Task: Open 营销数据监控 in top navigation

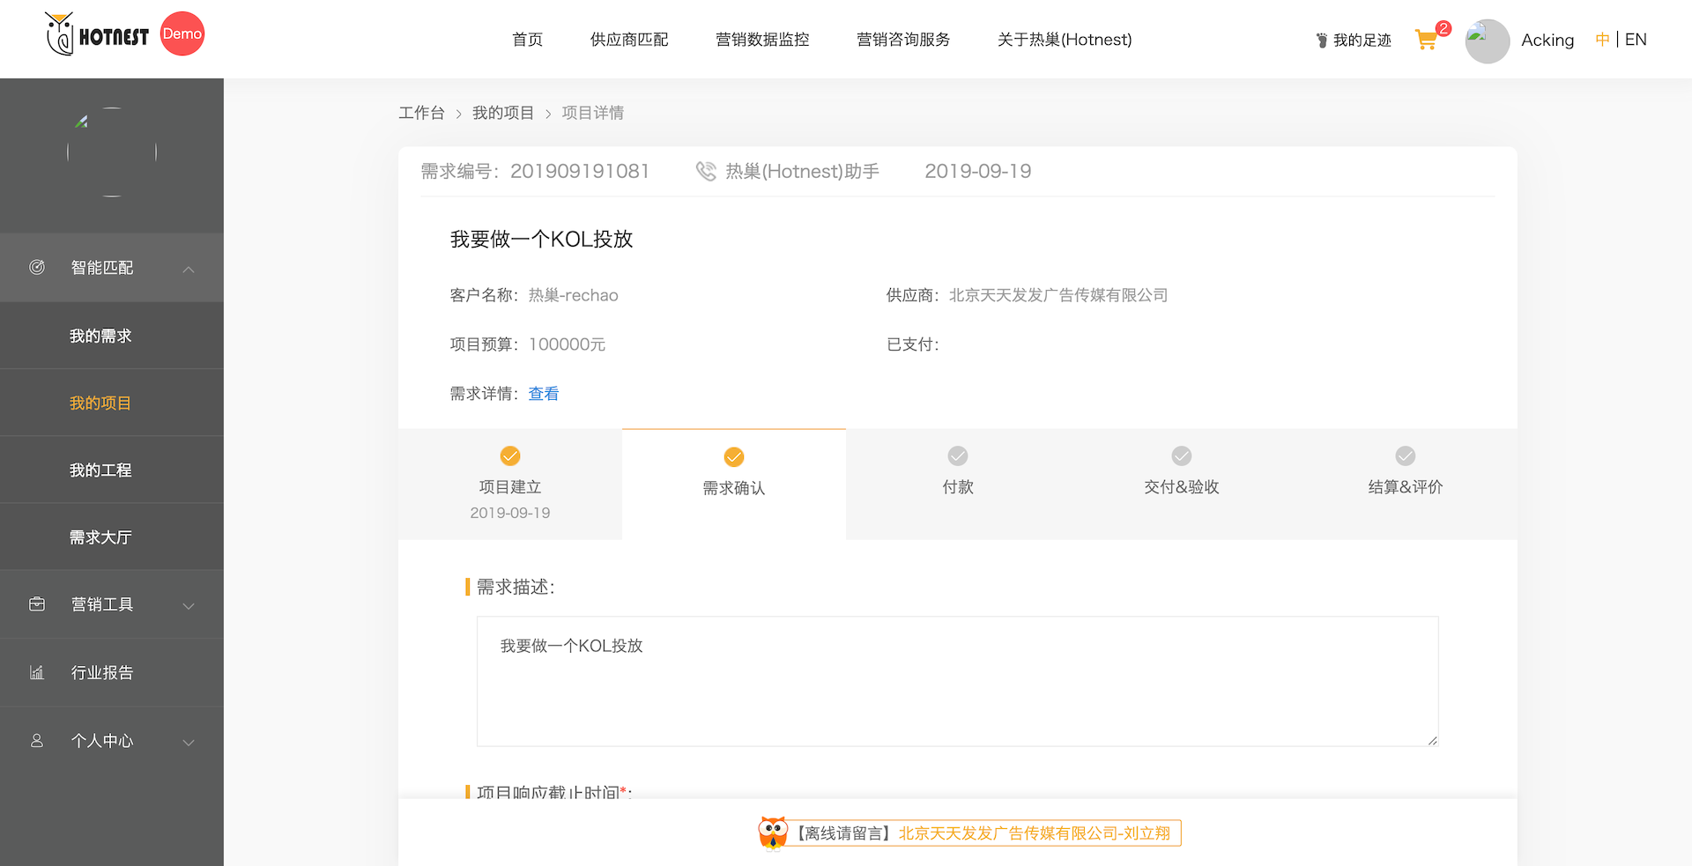Action: click(762, 40)
